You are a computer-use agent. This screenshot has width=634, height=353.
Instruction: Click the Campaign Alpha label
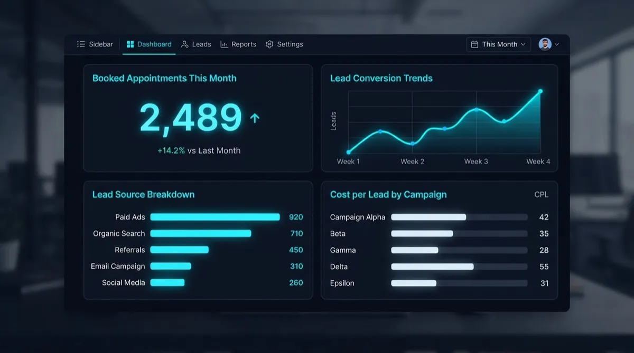coord(358,217)
